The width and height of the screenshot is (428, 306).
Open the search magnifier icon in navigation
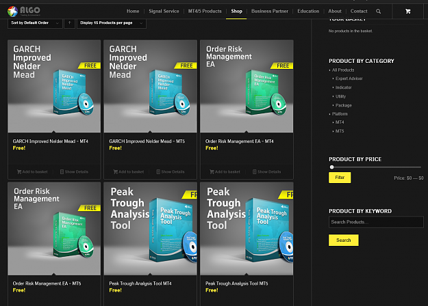[x=378, y=12]
